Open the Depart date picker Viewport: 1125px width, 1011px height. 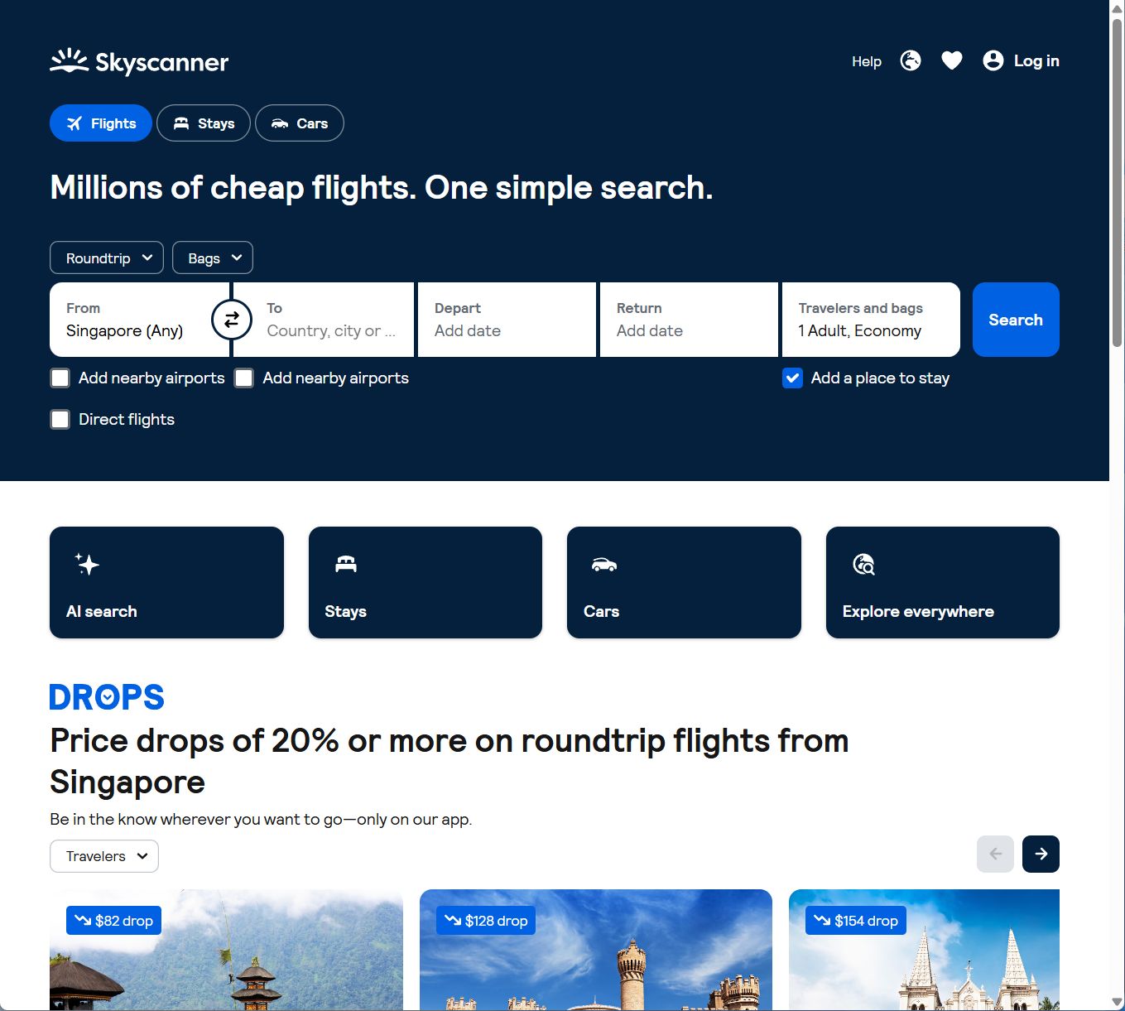click(507, 320)
